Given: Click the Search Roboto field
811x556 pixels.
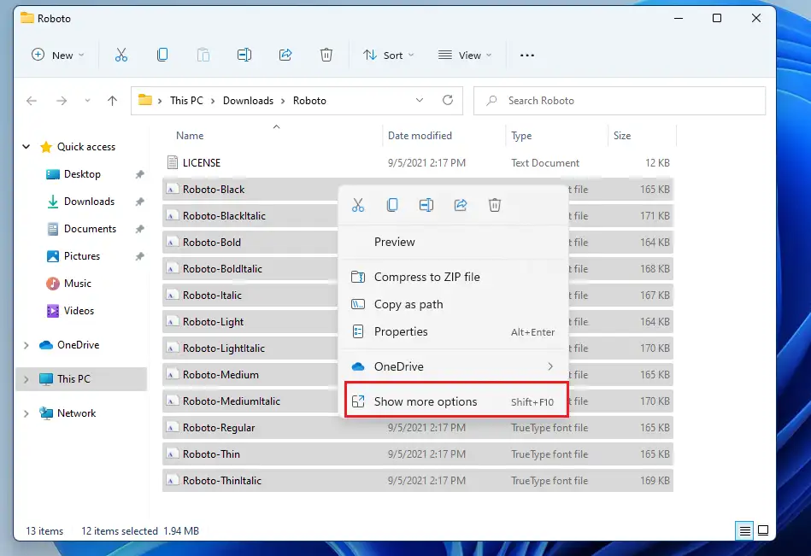Looking at the screenshot, I should click(x=620, y=101).
